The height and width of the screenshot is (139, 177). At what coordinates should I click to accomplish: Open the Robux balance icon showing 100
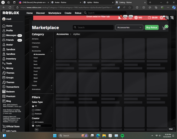(138, 18)
